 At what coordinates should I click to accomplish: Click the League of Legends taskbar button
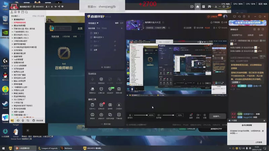[x=48, y=148]
